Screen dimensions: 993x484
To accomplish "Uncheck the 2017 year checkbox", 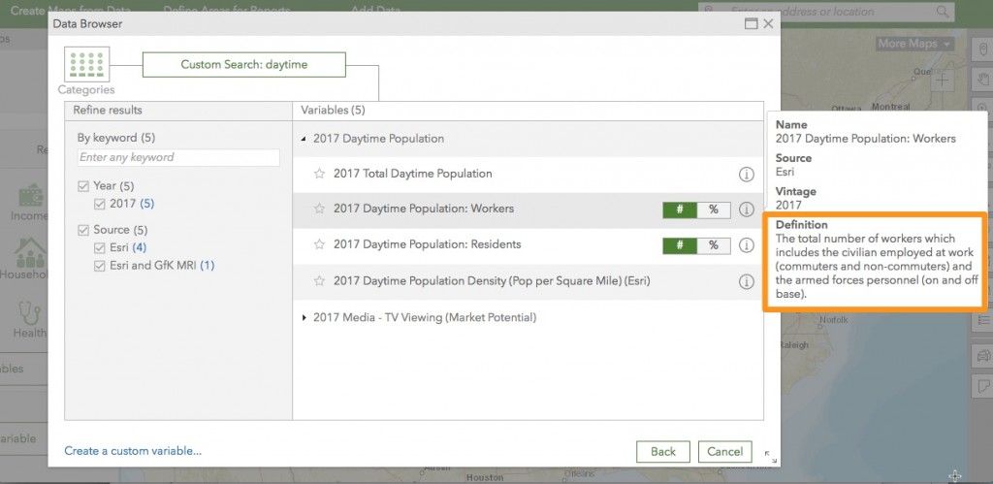I will tap(100, 204).
